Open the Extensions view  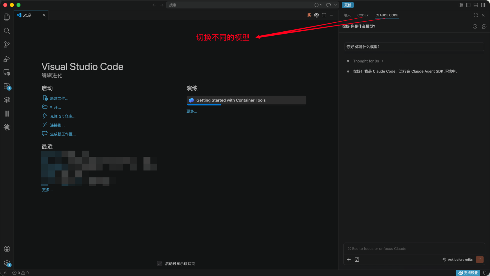pos(7,86)
